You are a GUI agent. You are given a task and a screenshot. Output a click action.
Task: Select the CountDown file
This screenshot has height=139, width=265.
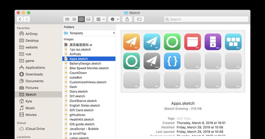pyautogui.click(x=89, y=73)
